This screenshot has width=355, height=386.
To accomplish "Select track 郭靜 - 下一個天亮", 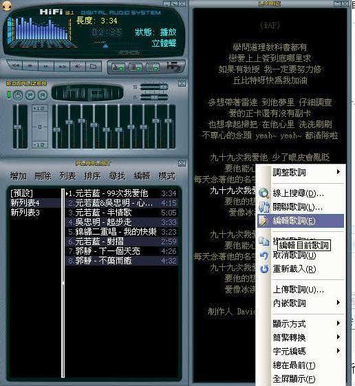I will click(x=122, y=251).
